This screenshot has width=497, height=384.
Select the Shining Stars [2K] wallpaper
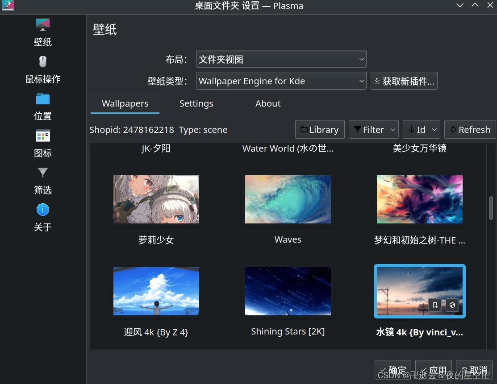pos(288,291)
